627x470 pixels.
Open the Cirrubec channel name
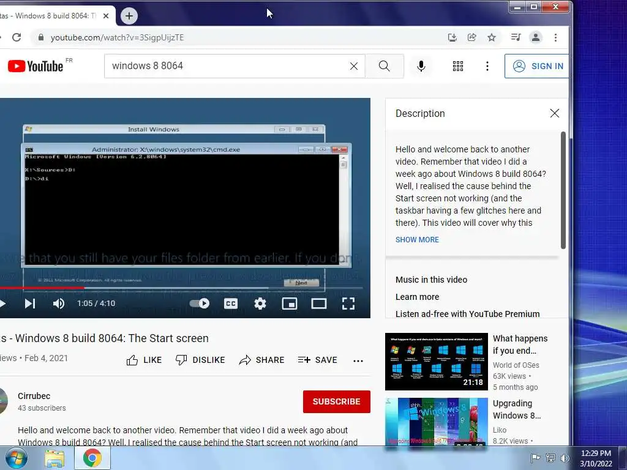click(x=34, y=396)
